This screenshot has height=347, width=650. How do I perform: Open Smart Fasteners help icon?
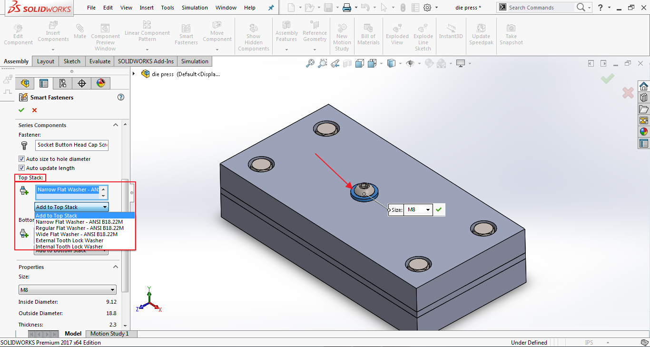[x=121, y=97]
